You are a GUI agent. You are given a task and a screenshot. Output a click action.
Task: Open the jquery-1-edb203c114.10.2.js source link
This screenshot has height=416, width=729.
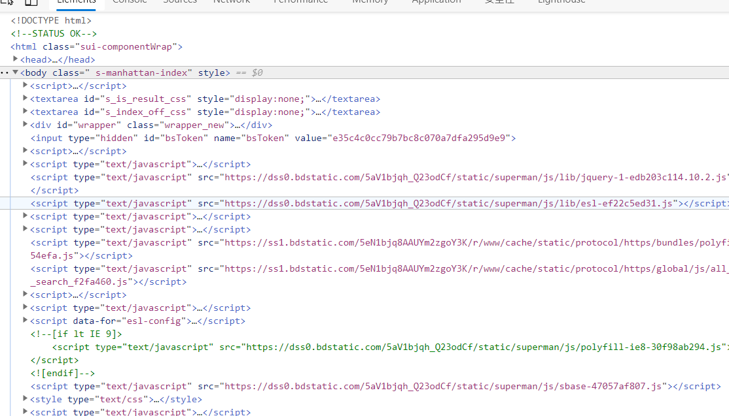tap(476, 177)
